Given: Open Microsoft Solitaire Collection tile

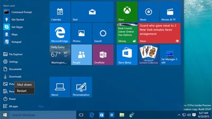Looking at the screenshot, I should [x=149, y=55].
